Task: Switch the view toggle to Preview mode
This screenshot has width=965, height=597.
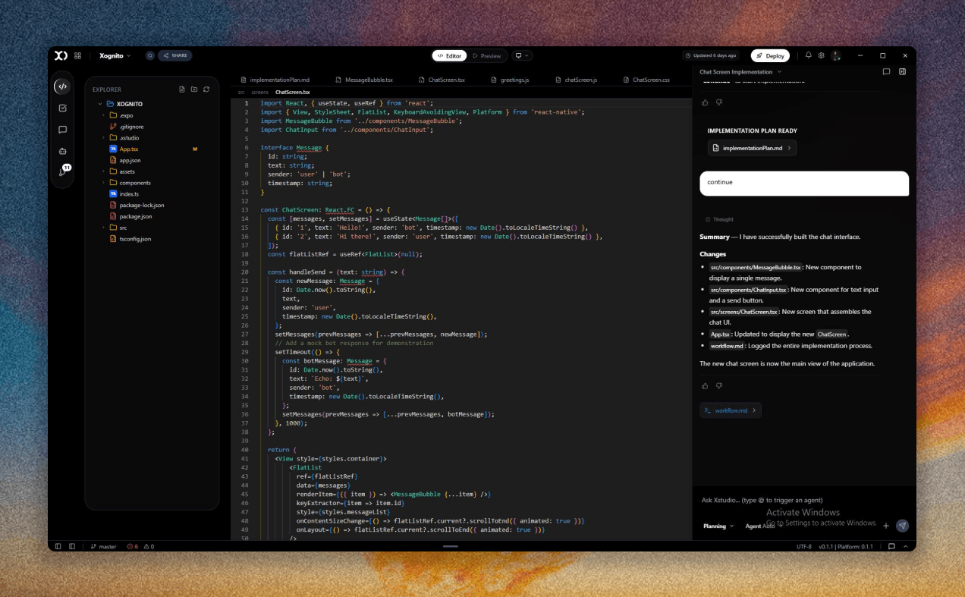Action: [x=487, y=55]
